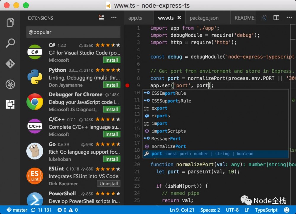Install the Python extension
Image resolution: width=296 pixels, height=214 pixels.
[x=112, y=85]
